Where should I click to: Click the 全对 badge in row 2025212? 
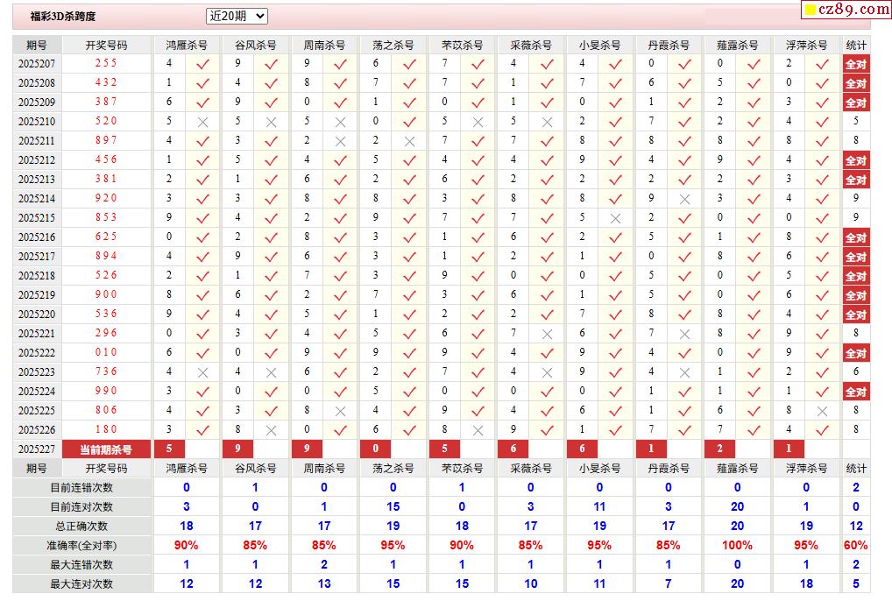pyautogui.click(x=855, y=161)
